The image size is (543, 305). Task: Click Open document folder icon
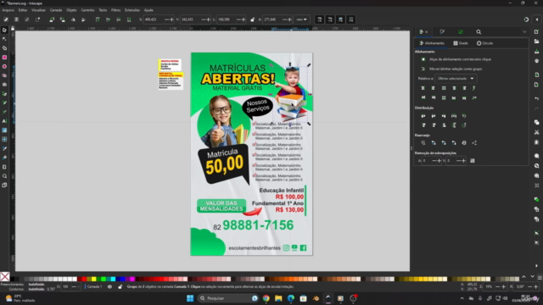[536, 42]
